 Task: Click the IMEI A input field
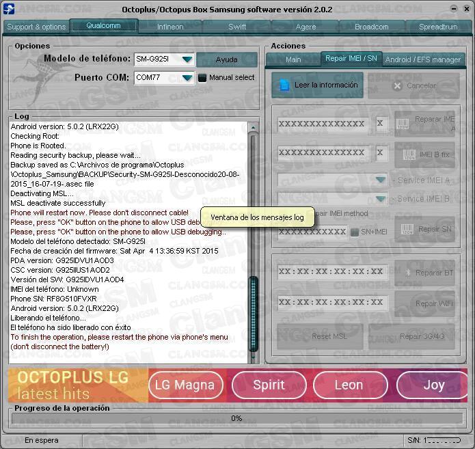(323, 124)
